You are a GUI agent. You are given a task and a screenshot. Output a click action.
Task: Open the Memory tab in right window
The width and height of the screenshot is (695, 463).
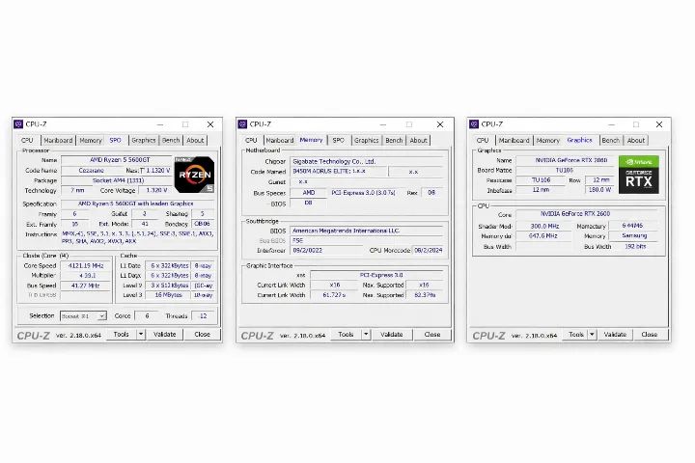(548, 140)
